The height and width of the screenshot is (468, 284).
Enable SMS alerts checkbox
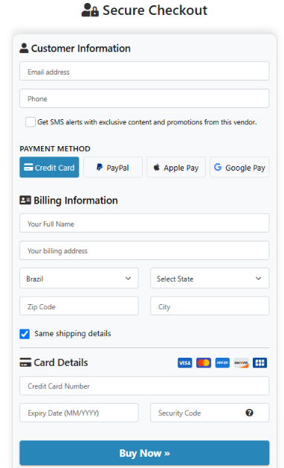[x=30, y=121]
